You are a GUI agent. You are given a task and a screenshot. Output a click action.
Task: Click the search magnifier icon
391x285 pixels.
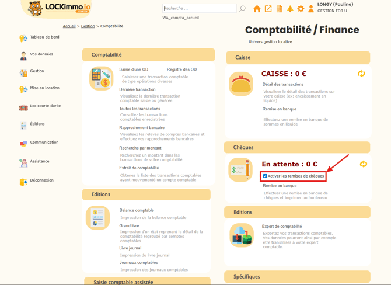(x=243, y=9)
